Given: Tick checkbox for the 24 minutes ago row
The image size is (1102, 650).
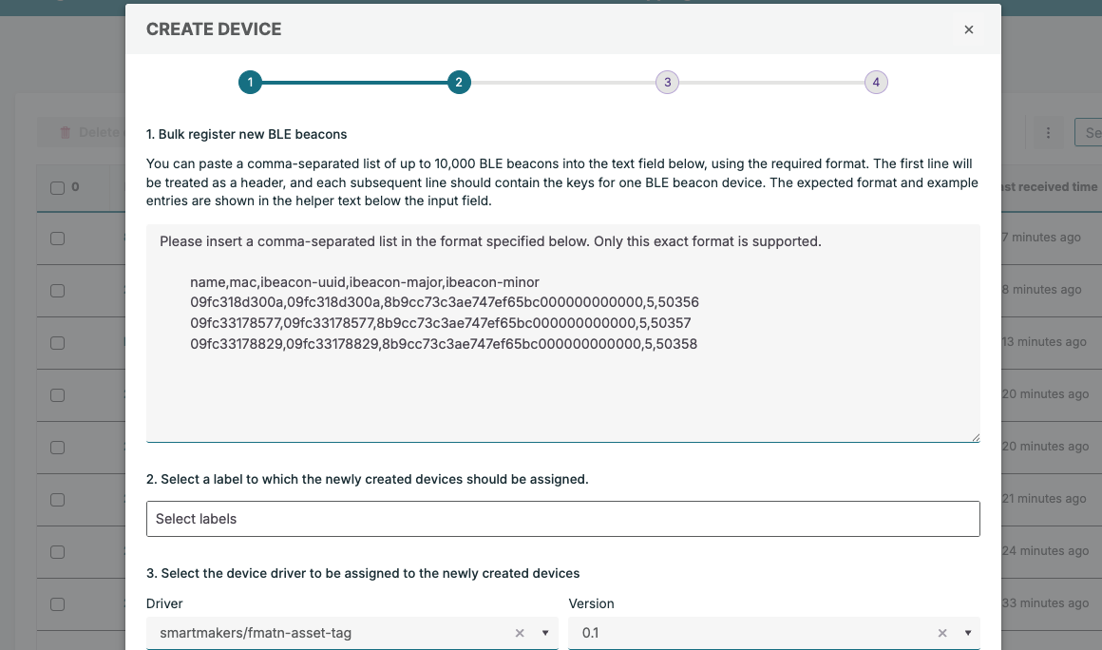Looking at the screenshot, I should coord(57,551).
